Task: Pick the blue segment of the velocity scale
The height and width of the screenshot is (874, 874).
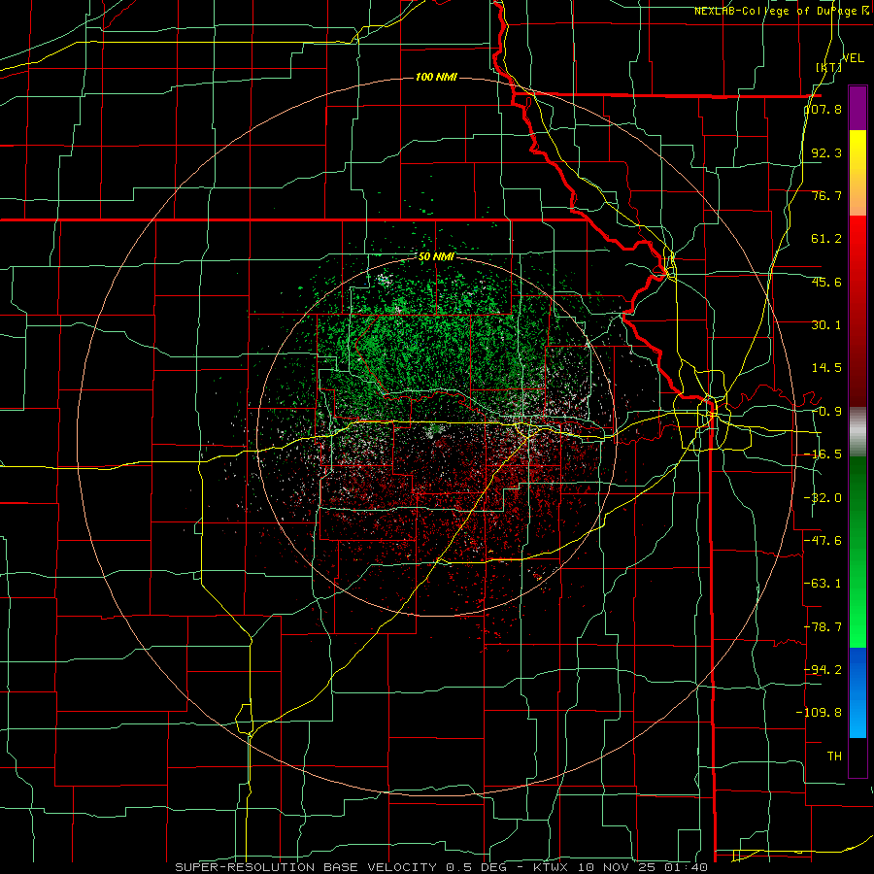Action: pyautogui.click(x=857, y=692)
